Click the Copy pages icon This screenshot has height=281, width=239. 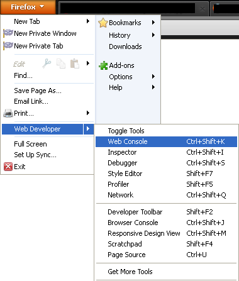click(x=61, y=63)
